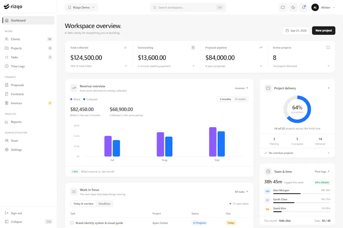Click the Sep purple billed bar
The height and width of the screenshot is (228, 343).
click(213, 142)
